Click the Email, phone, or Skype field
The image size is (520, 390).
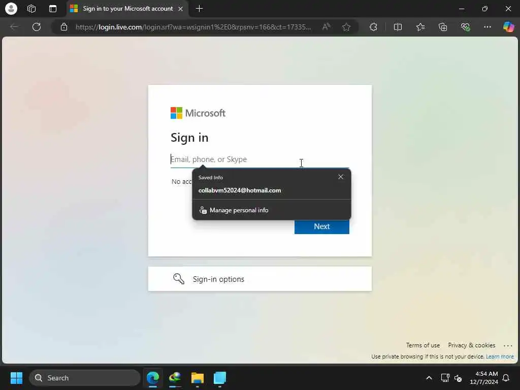259,159
